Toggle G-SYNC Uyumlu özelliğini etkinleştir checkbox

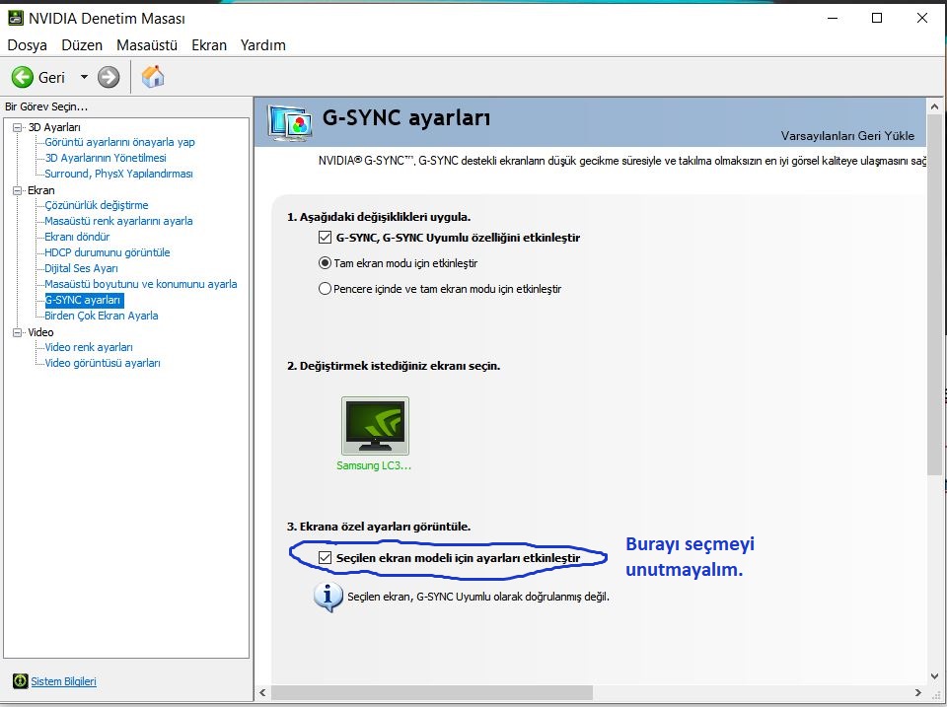(326, 238)
